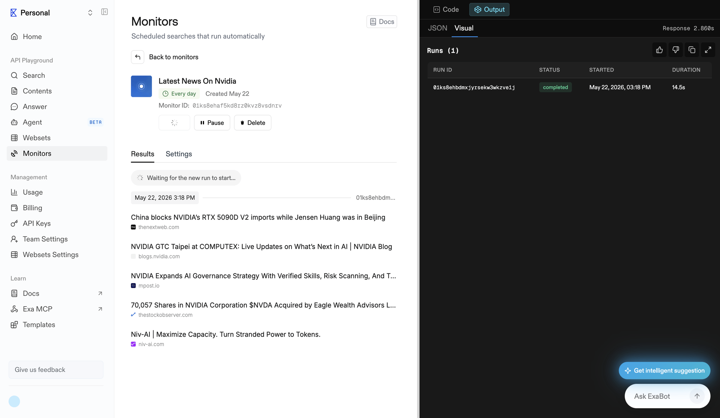The height and width of the screenshot is (418, 720).
Task: Click the thumbs down icon
Action: [676, 50]
